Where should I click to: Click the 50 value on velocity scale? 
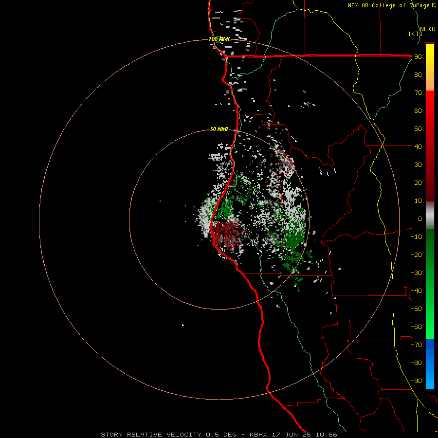pos(418,129)
